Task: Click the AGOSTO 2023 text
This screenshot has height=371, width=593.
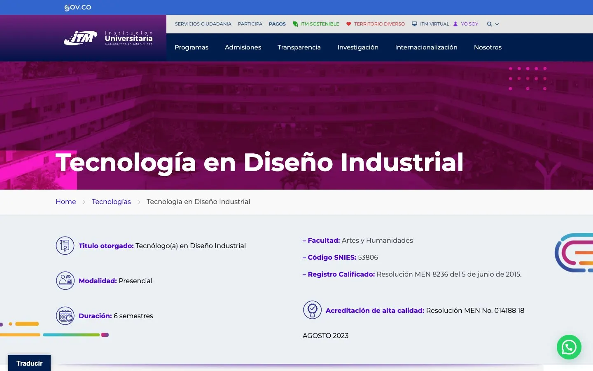Action: (325, 336)
